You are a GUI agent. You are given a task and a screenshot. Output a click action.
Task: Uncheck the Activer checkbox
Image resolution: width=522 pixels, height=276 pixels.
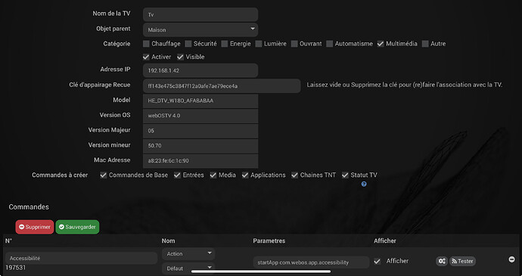pyautogui.click(x=146, y=57)
